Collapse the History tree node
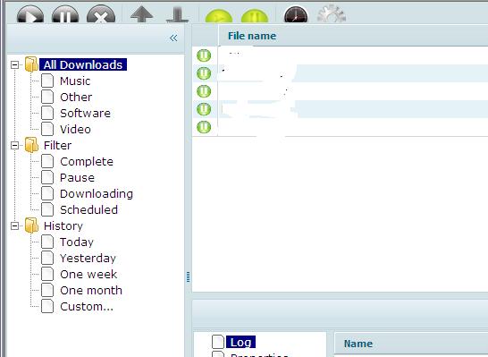 (x=14, y=225)
